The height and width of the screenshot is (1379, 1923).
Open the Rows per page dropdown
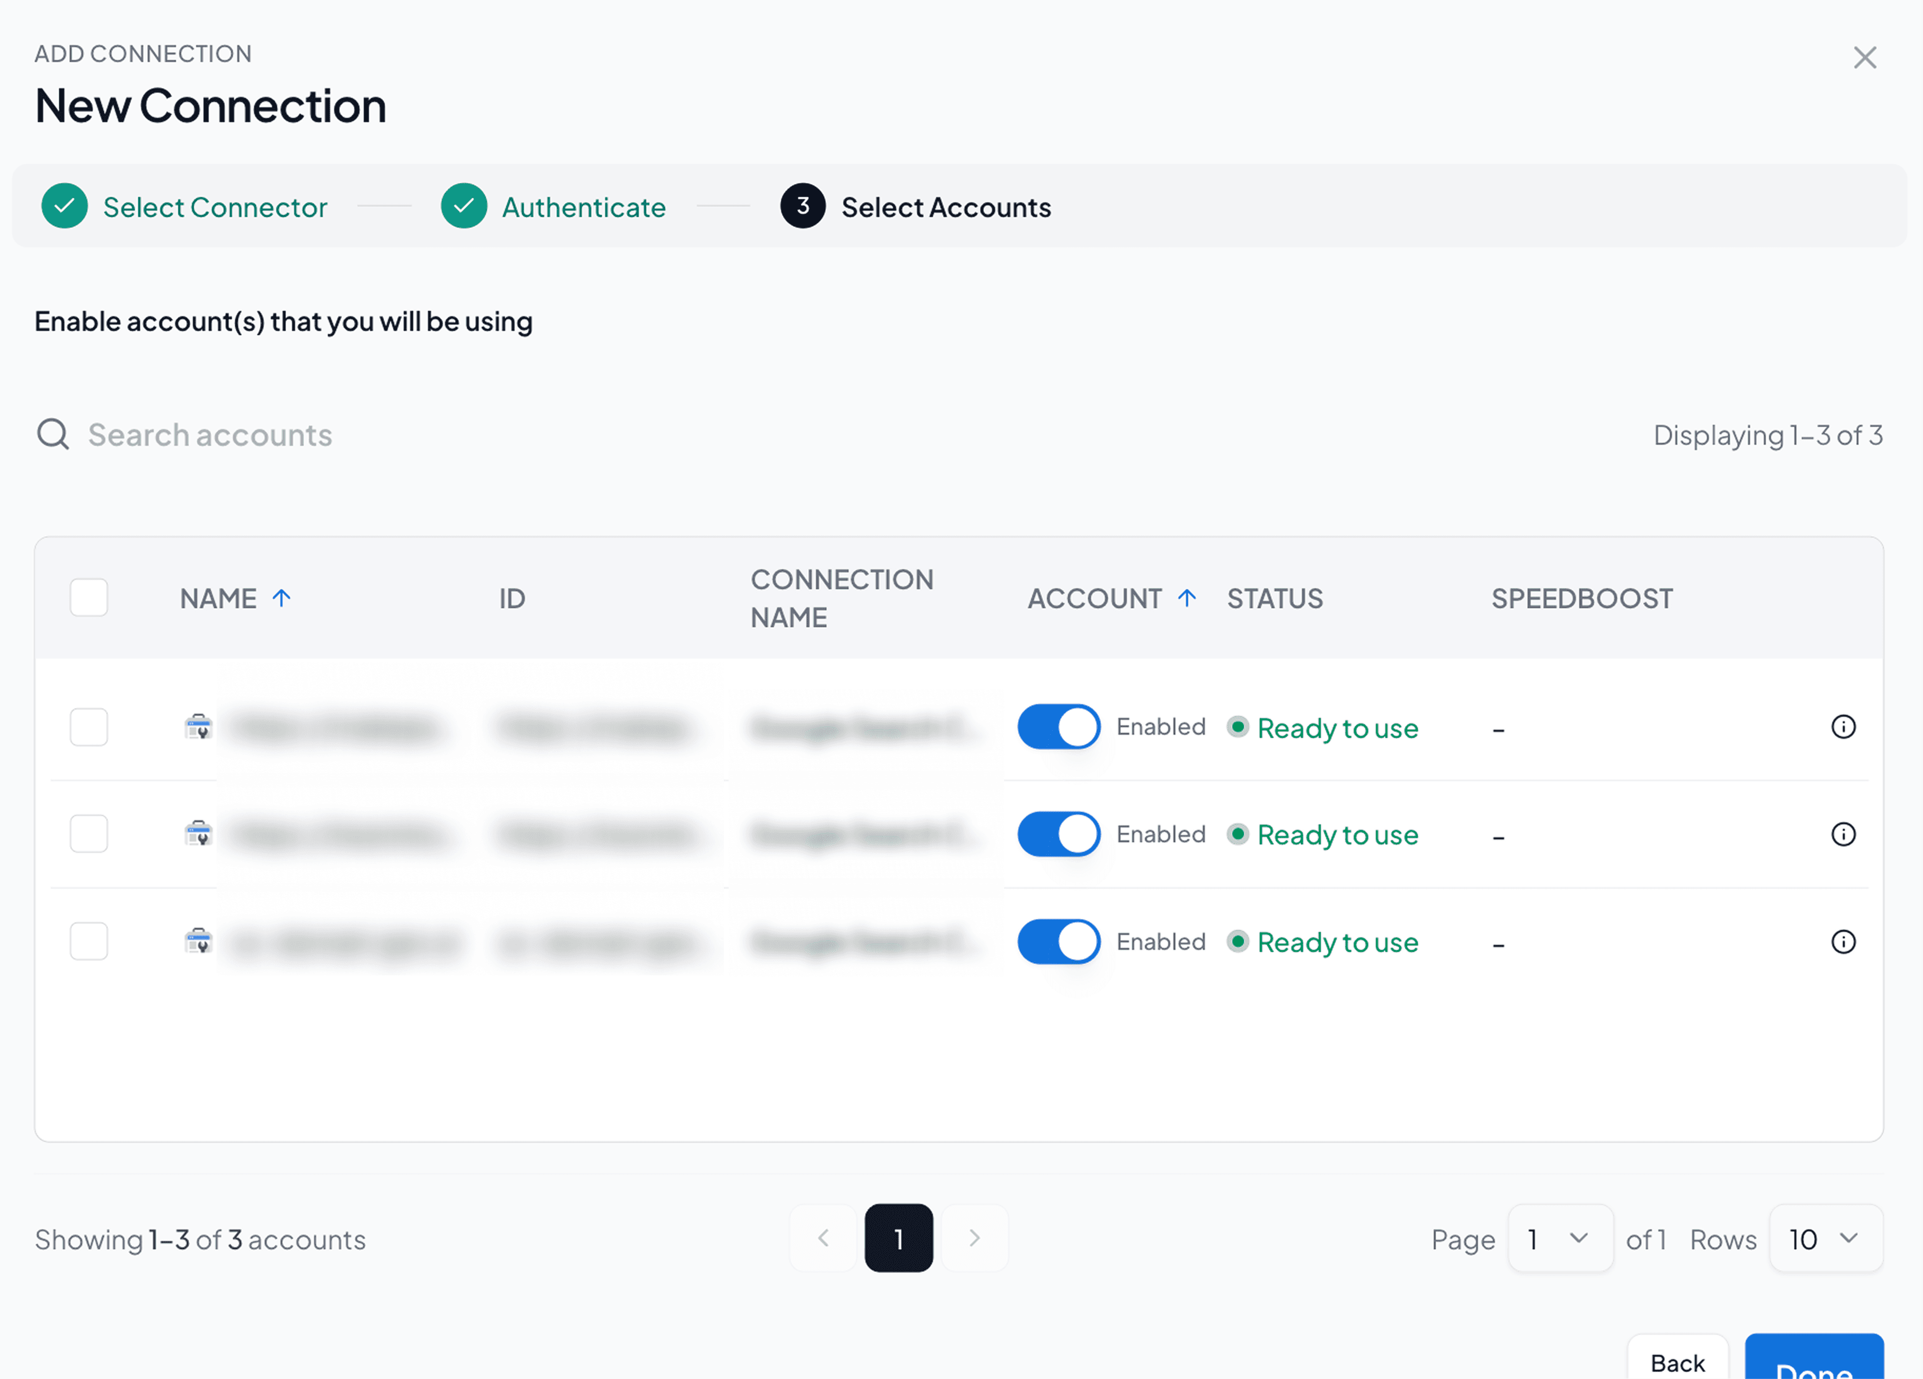coord(1826,1238)
